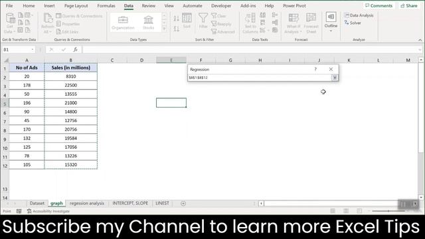Select the Stocks data type
This screenshot has height=239, width=425.
point(148,23)
